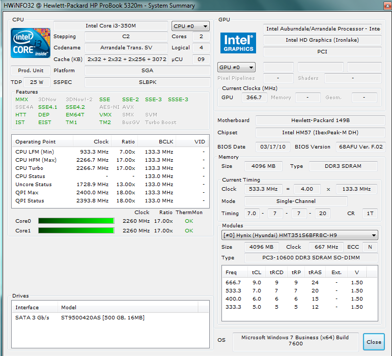Click the memory Clock field 533.3 MHz

tap(263, 189)
